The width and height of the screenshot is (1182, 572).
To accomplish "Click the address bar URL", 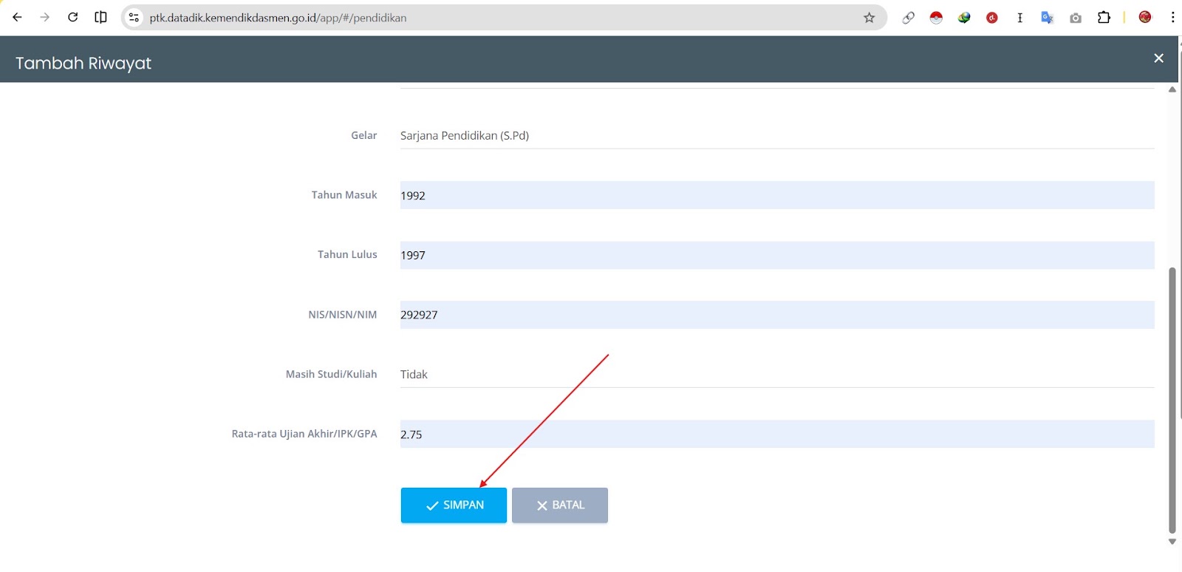I will point(278,18).
